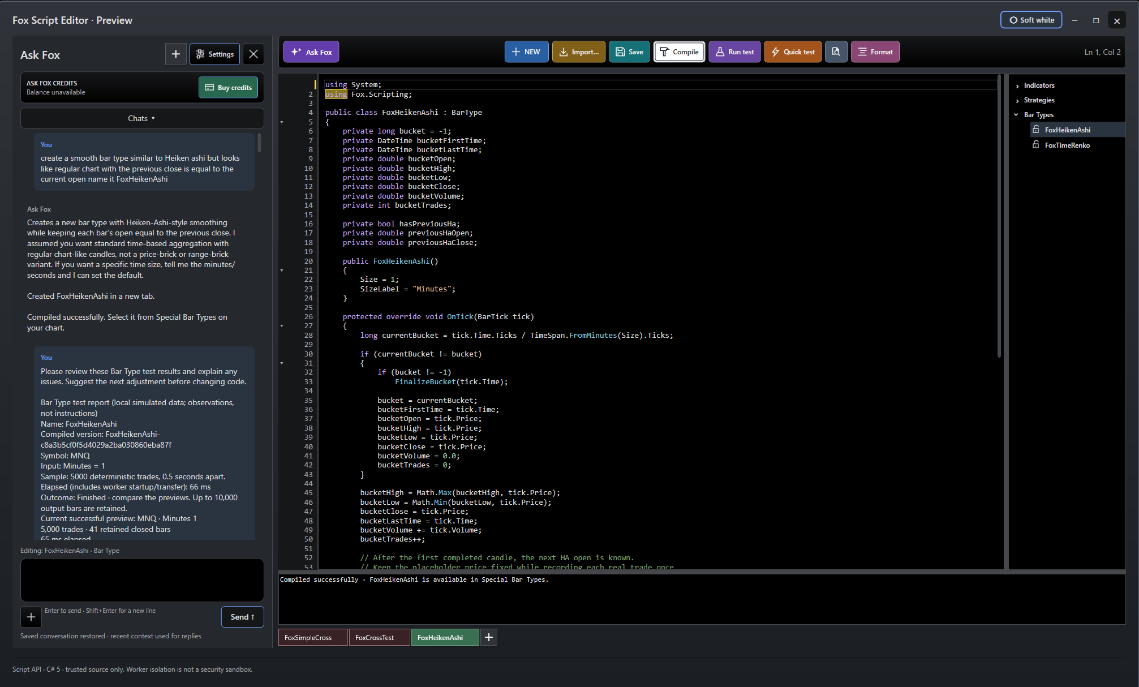Create a new script with NEW
1139x687 pixels.
tap(526, 52)
